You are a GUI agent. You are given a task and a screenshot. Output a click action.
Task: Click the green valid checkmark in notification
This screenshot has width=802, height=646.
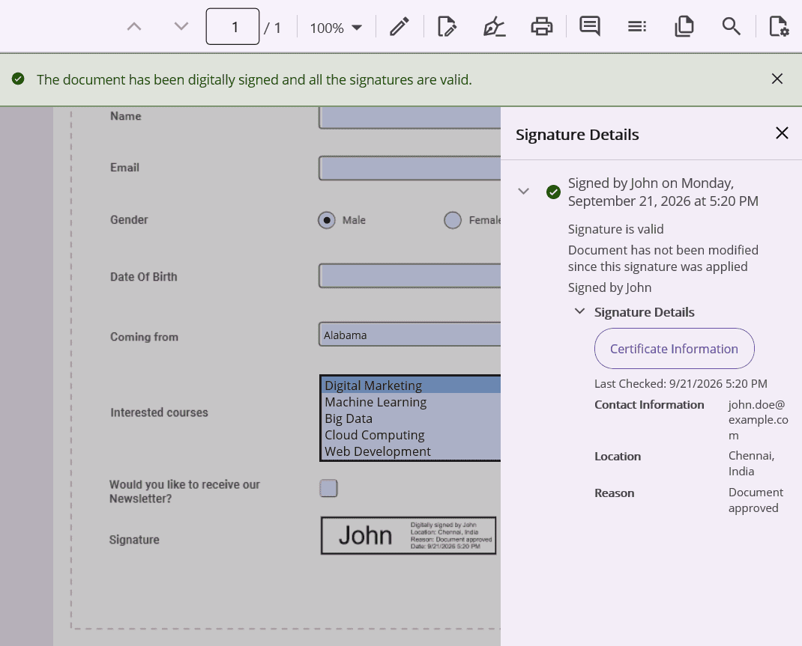[x=18, y=79]
